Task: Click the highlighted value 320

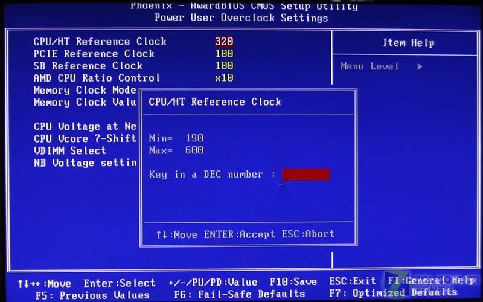Action: coord(224,42)
